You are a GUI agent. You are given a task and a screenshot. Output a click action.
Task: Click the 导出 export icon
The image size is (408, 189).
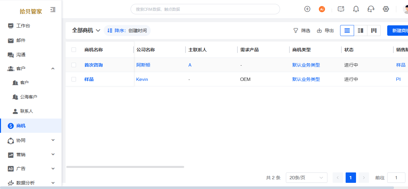tap(319, 31)
